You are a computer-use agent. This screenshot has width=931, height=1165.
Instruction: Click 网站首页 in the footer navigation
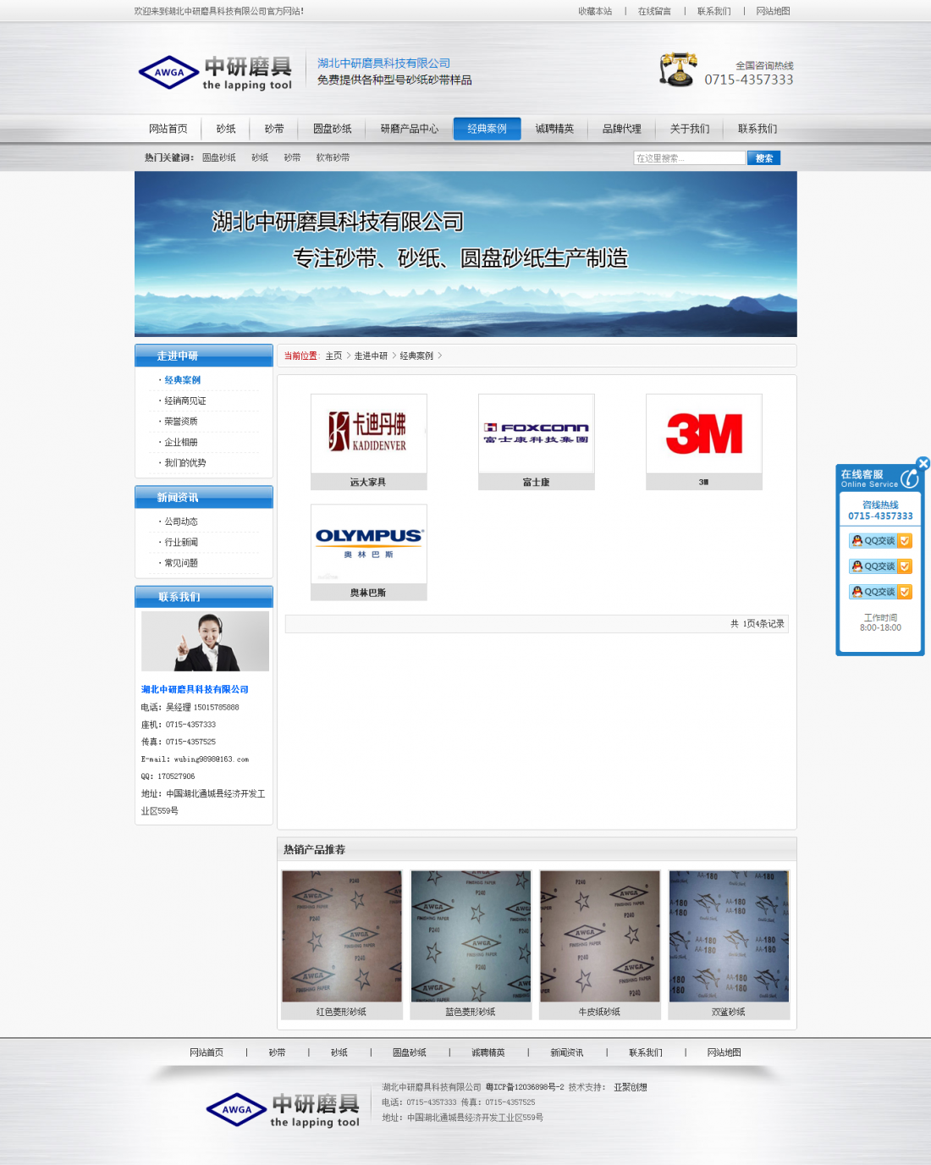(207, 1052)
